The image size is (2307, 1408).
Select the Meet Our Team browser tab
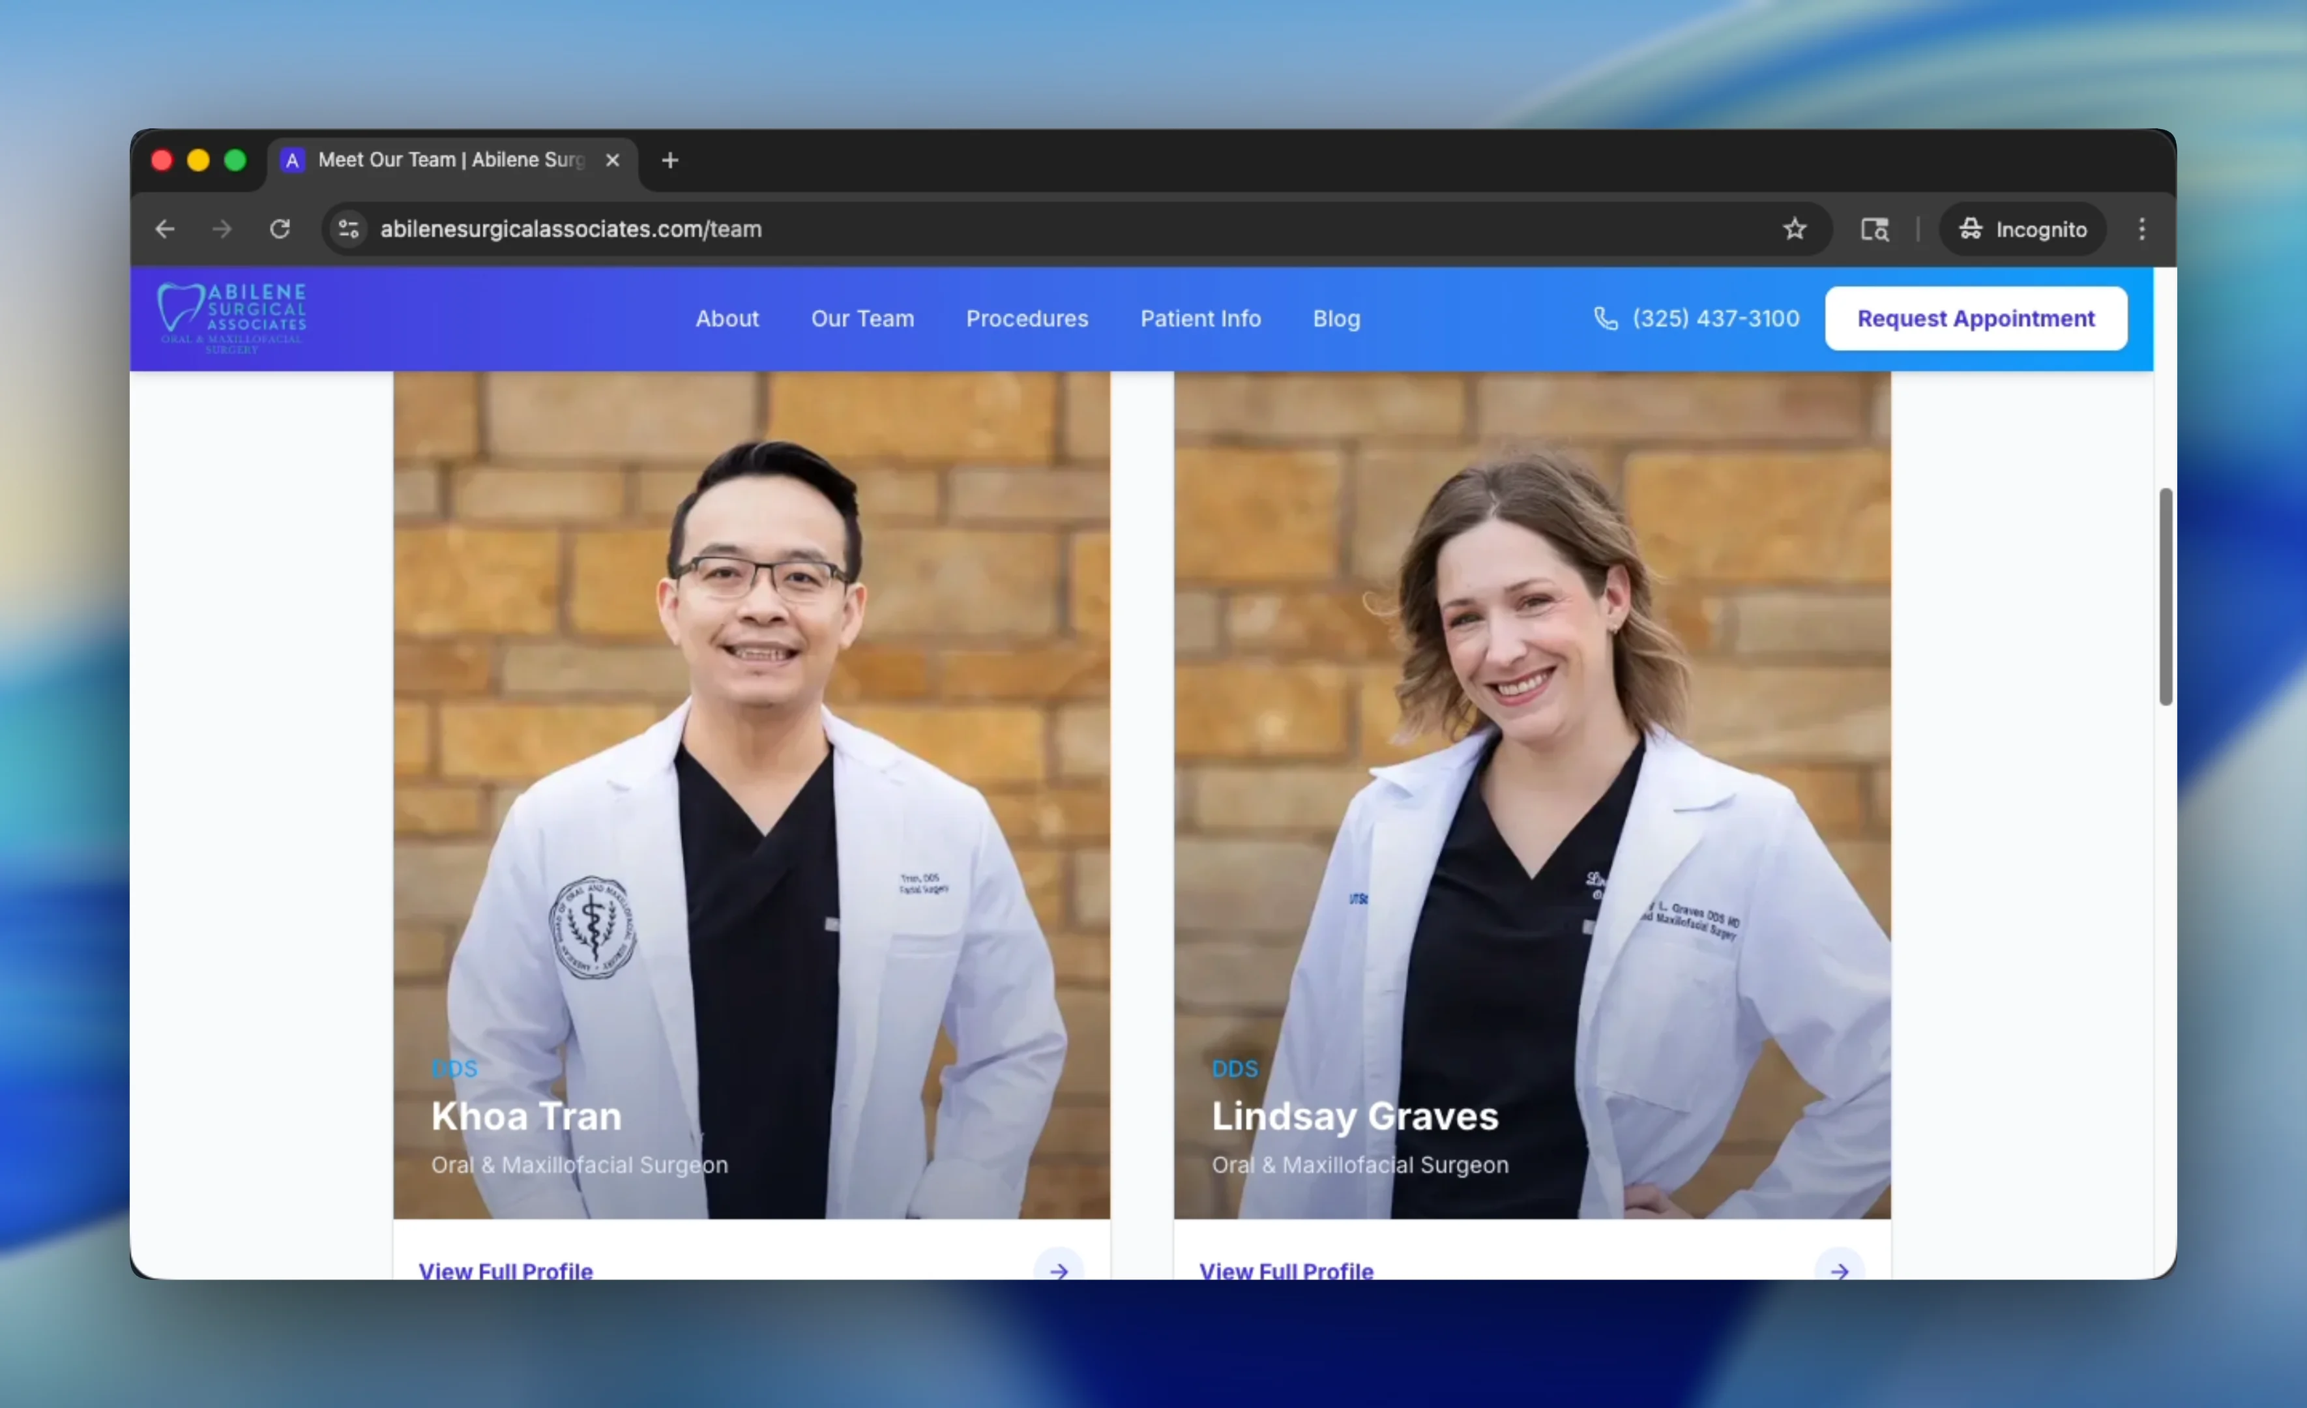click(x=452, y=160)
